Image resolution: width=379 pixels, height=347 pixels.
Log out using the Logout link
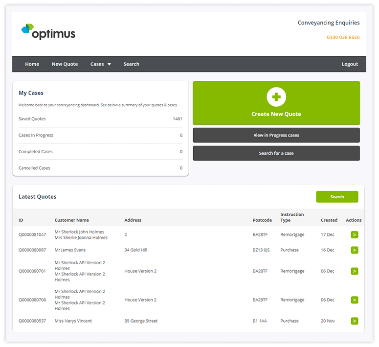coord(350,64)
